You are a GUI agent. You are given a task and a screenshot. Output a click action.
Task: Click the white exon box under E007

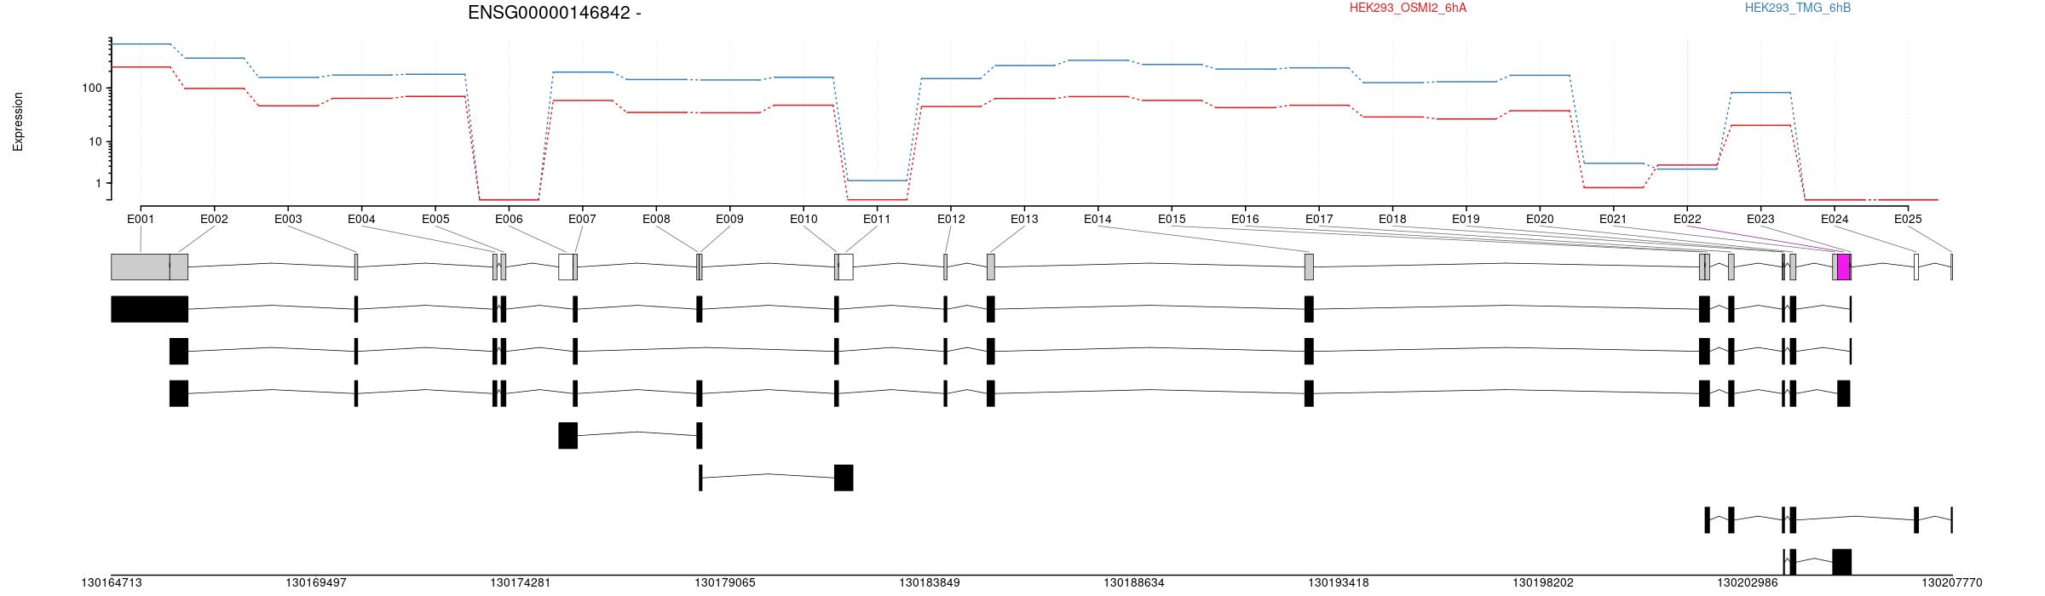566,266
